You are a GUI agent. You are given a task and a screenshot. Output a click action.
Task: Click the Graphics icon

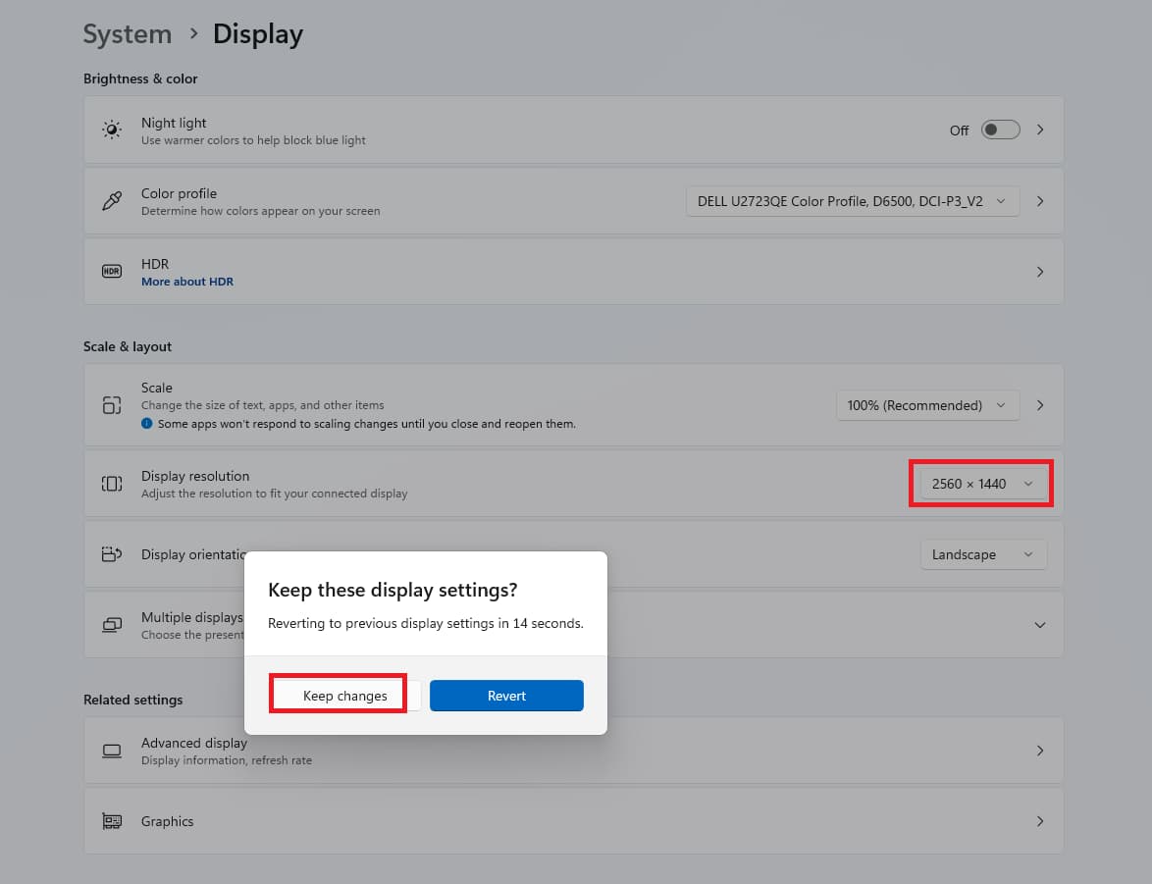point(112,821)
